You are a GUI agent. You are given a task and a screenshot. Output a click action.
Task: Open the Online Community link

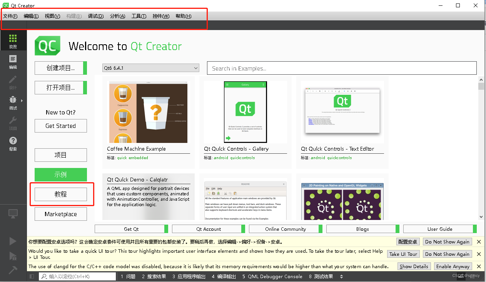click(x=286, y=229)
